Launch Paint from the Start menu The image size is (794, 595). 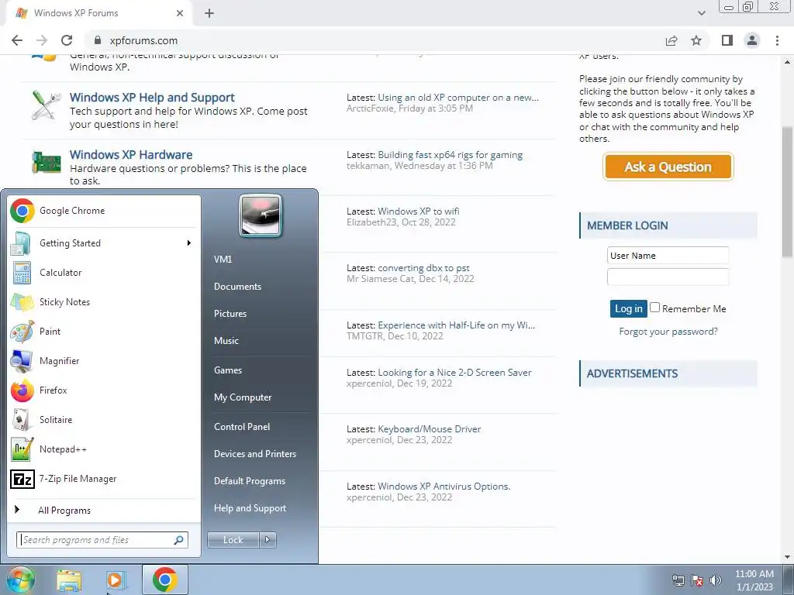(105, 332)
